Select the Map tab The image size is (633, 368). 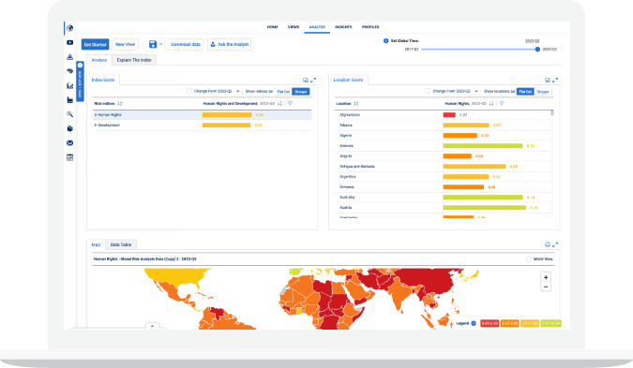(x=96, y=244)
